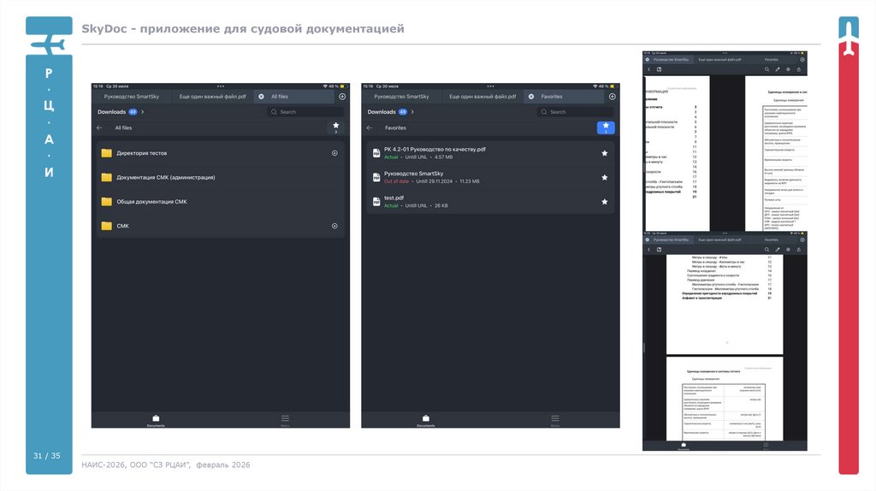Tap the search magnifier in upper PDF viewer
Viewport: 876px width, 491px height.
766,69
